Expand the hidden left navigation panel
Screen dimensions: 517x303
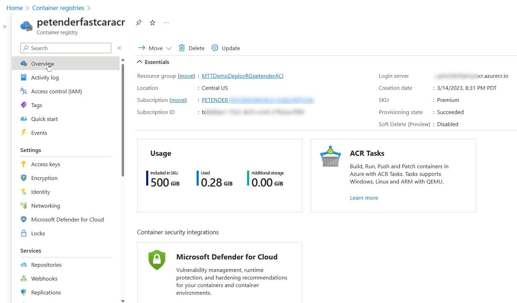click(4, 26)
